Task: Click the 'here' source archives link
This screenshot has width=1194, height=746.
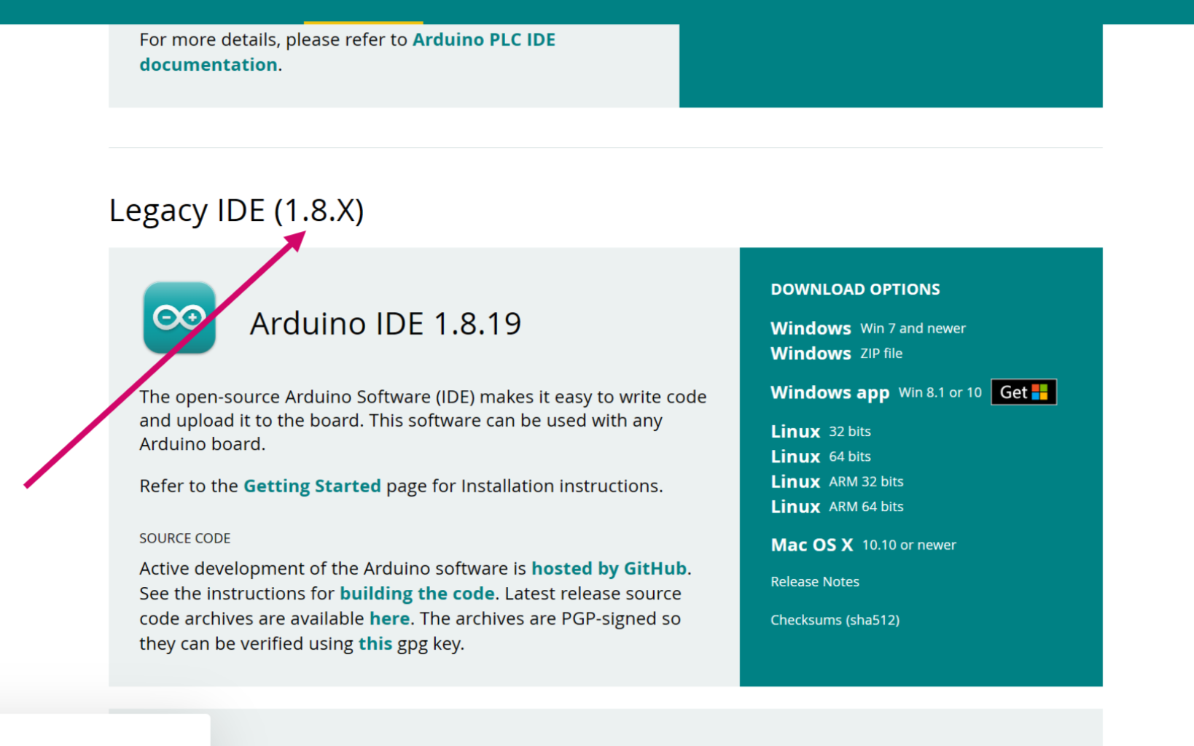Action: pyautogui.click(x=389, y=618)
